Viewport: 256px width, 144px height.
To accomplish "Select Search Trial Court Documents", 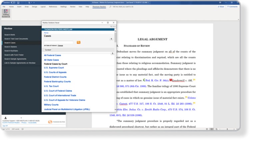I will tap(16, 39).
